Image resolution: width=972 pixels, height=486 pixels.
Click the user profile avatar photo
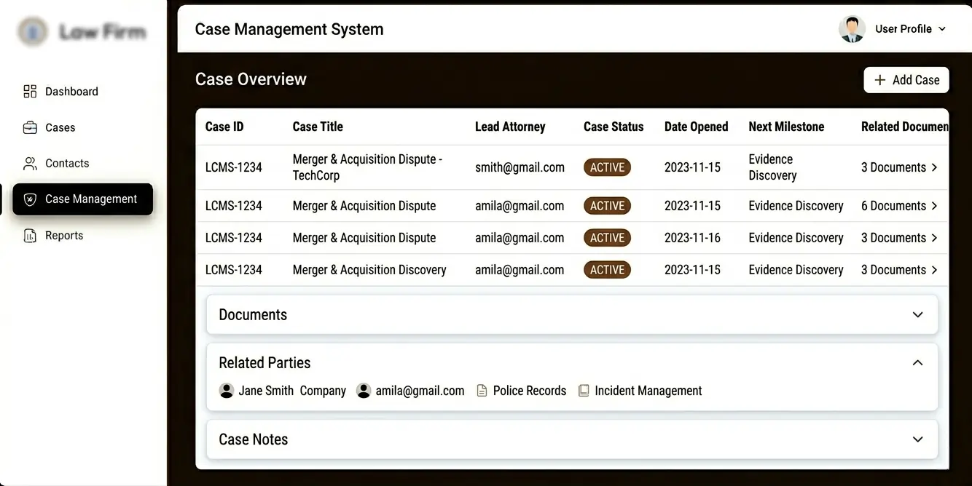(852, 29)
